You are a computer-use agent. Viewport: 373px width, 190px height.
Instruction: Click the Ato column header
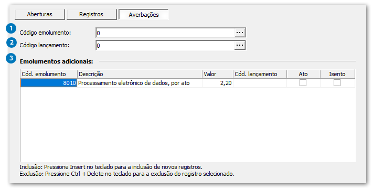click(x=303, y=74)
